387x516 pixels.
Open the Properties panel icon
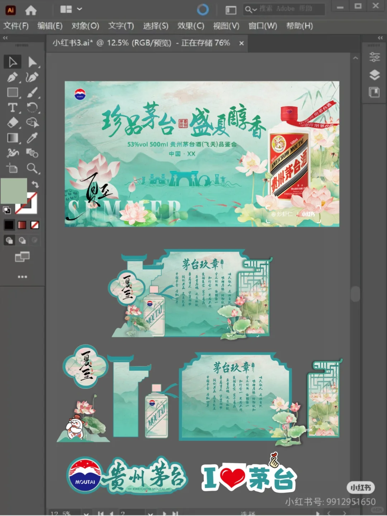(x=374, y=57)
